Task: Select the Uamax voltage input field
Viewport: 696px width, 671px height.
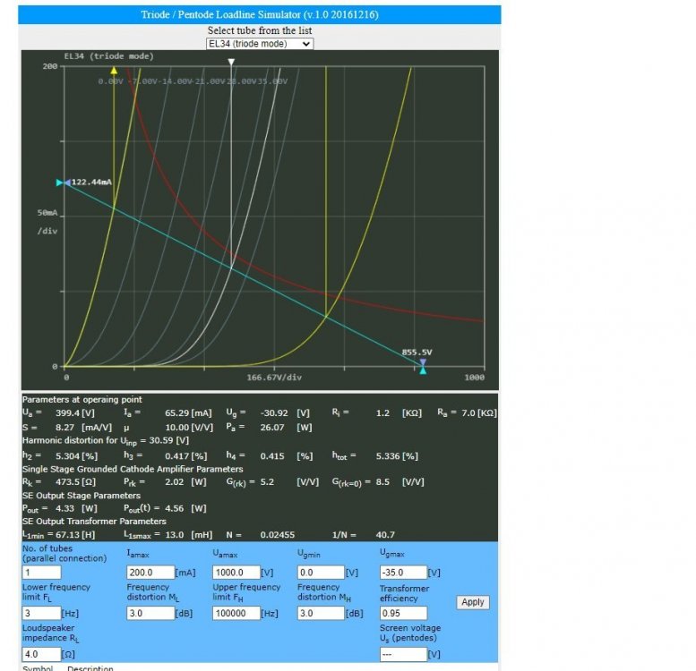Action: [x=236, y=573]
